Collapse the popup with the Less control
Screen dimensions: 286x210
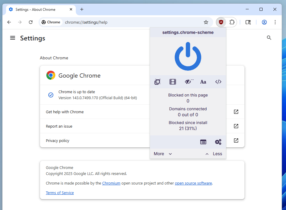[x=214, y=153]
